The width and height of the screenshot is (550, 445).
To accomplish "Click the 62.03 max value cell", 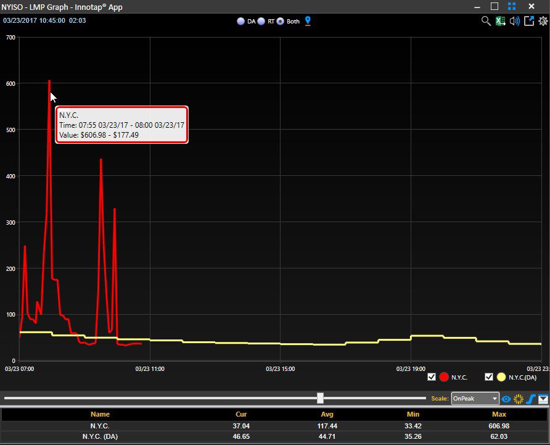I will click(499, 436).
